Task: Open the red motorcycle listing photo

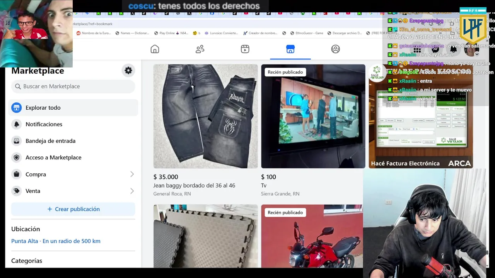Action: coord(312,236)
